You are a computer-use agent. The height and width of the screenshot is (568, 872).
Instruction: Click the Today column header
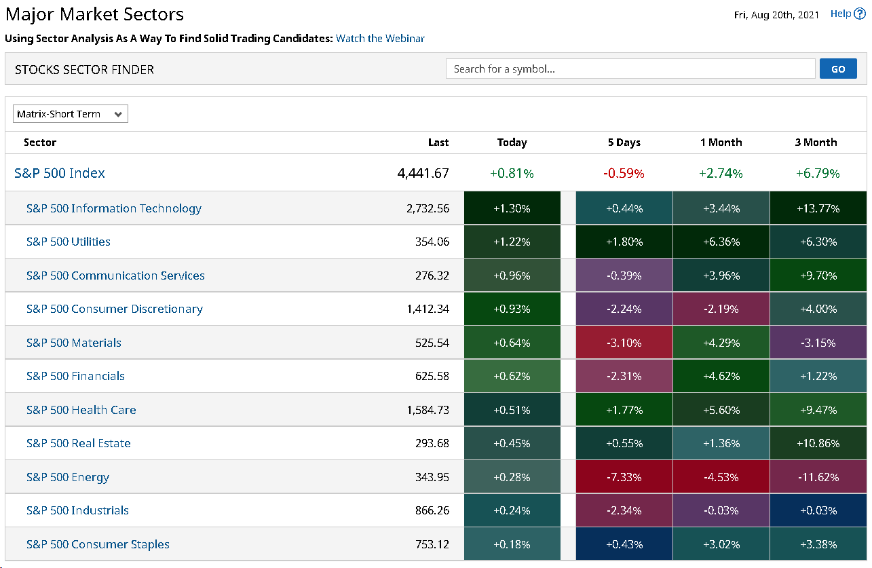[x=512, y=143]
